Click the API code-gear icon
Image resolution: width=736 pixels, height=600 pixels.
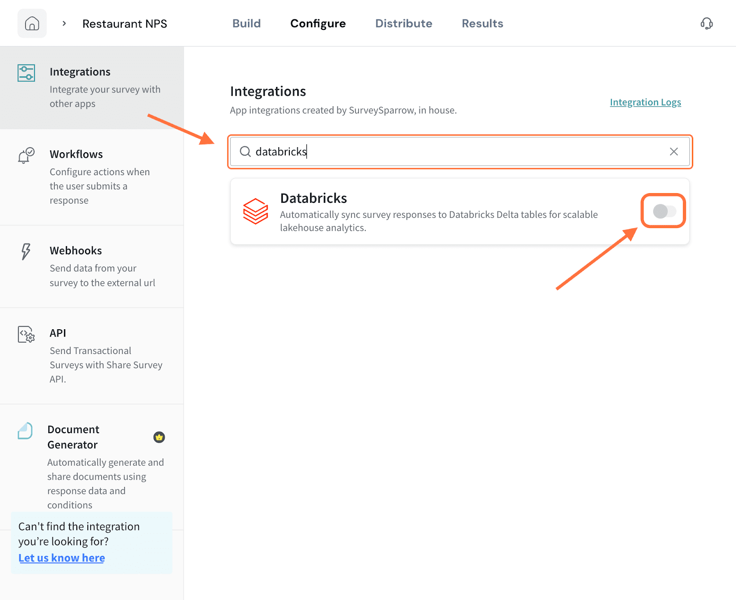tap(26, 334)
